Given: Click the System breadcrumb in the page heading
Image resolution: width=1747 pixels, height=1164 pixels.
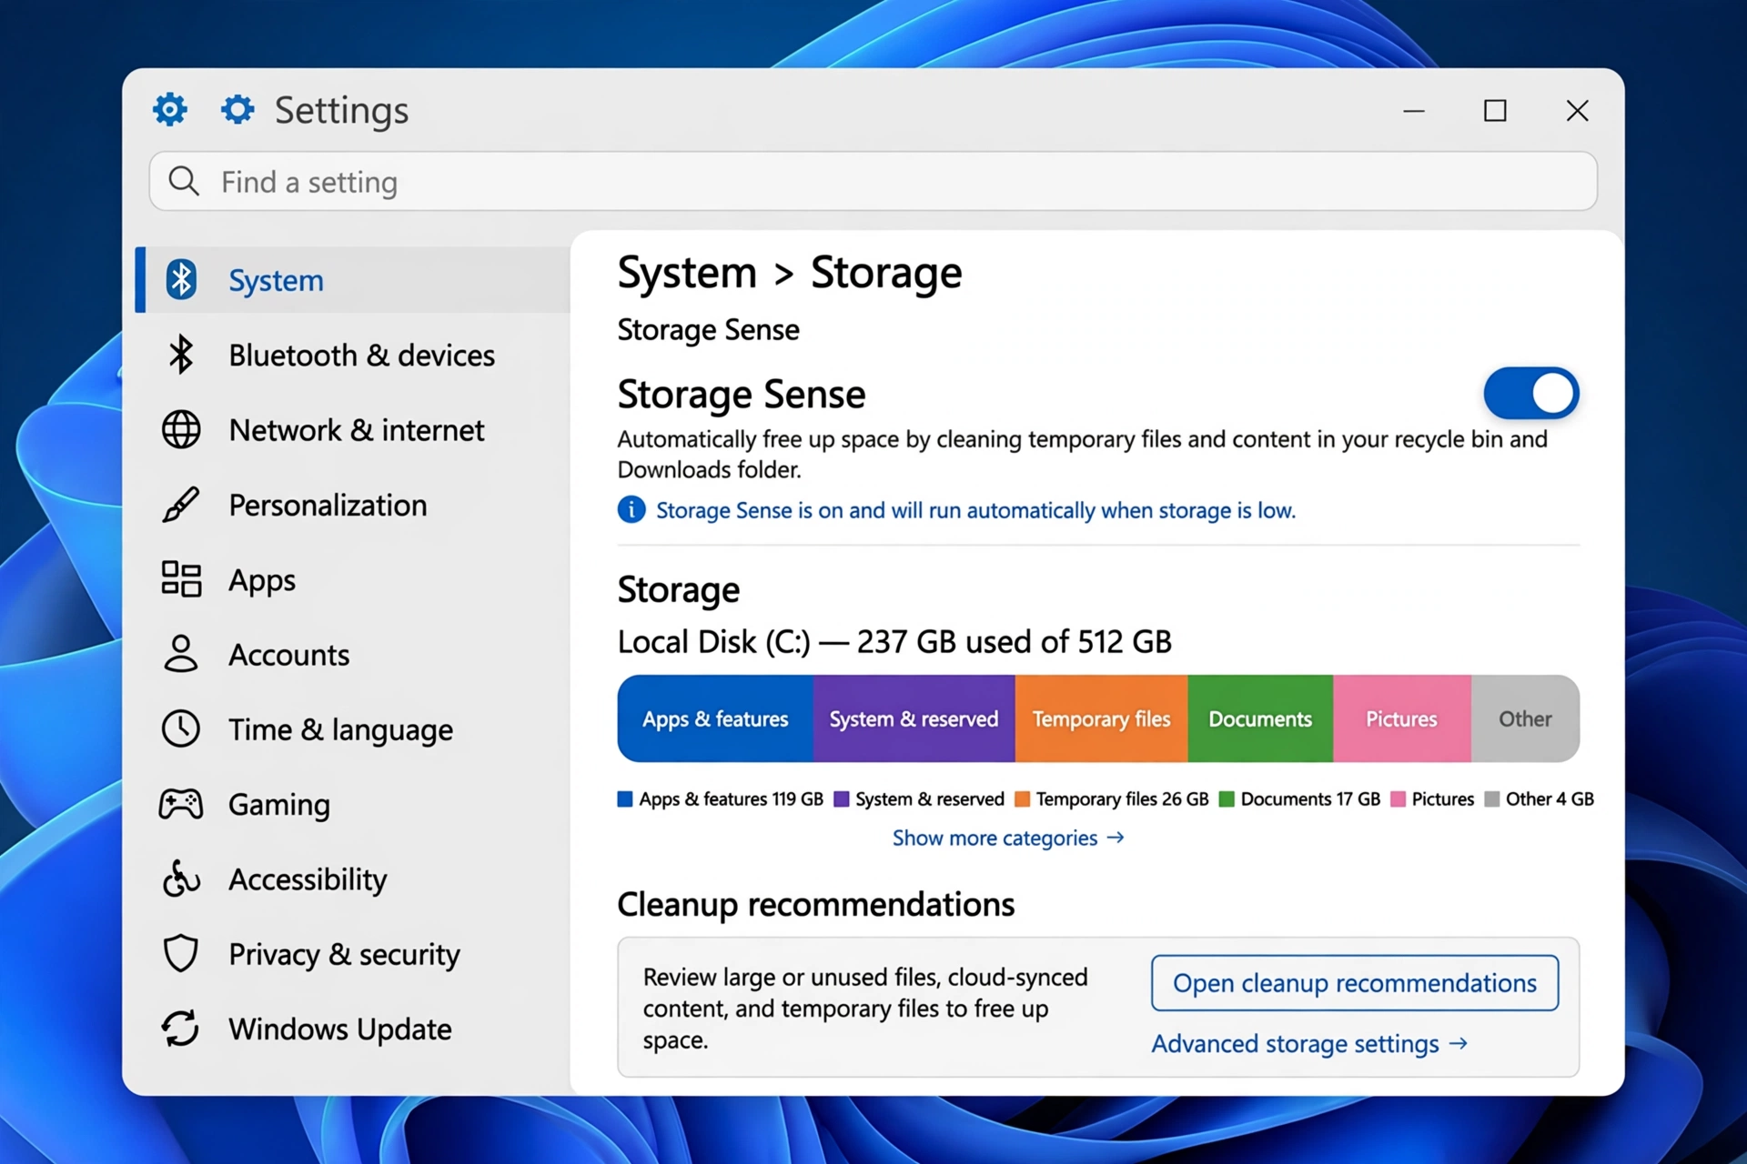Looking at the screenshot, I should tap(687, 273).
